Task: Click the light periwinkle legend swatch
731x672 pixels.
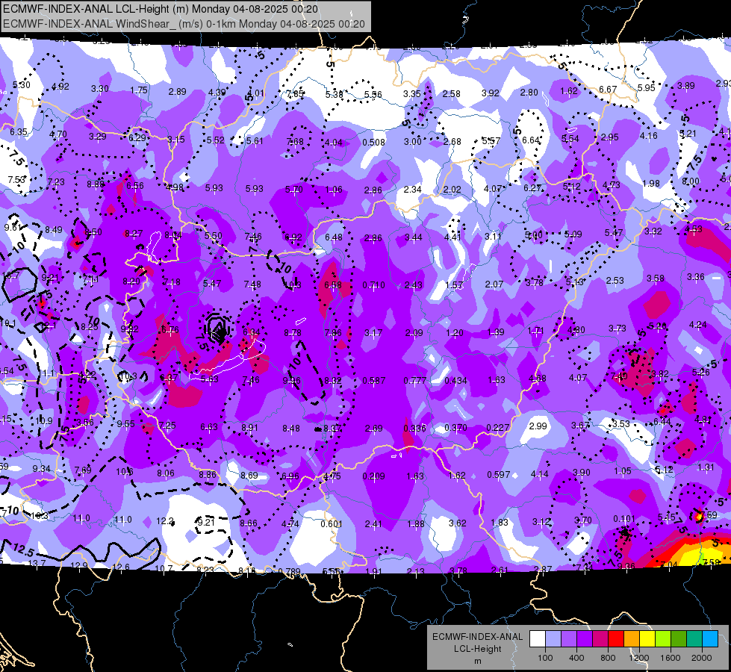Action: [x=553, y=639]
